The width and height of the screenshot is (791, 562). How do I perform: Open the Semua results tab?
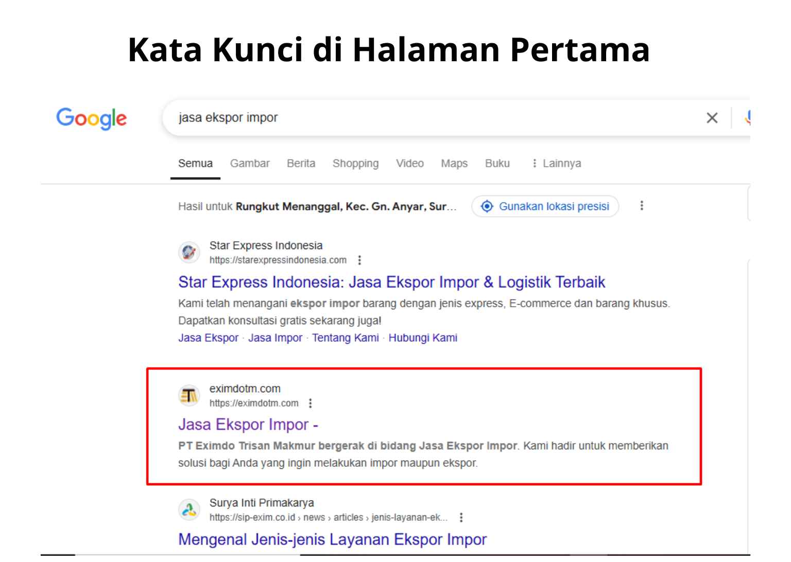195,164
